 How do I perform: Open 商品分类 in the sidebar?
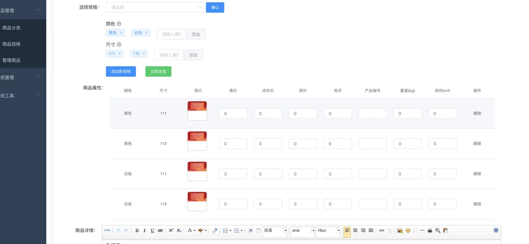click(x=23, y=28)
